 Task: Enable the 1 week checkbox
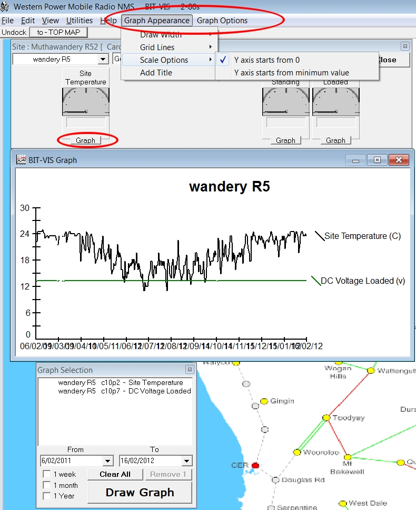[x=47, y=475]
